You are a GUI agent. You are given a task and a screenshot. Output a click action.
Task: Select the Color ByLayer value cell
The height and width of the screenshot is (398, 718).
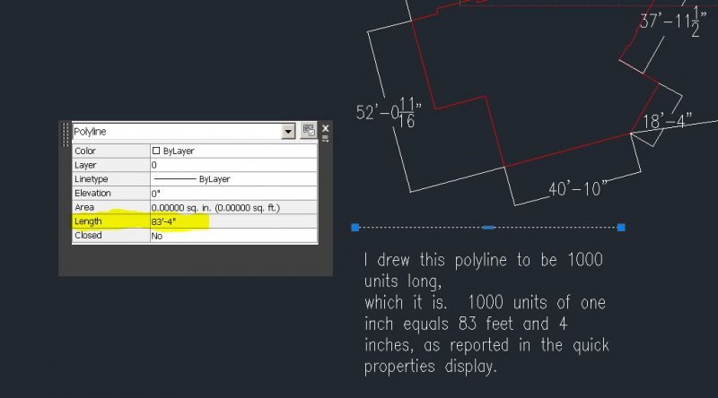click(233, 151)
